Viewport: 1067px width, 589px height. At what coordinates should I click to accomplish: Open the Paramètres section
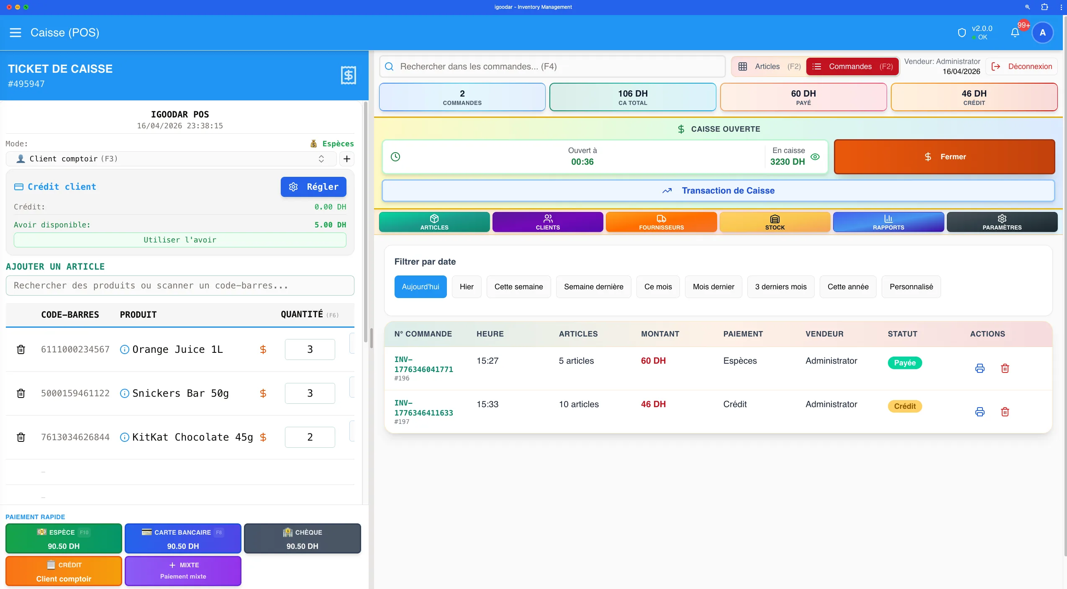tap(1002, 222)
